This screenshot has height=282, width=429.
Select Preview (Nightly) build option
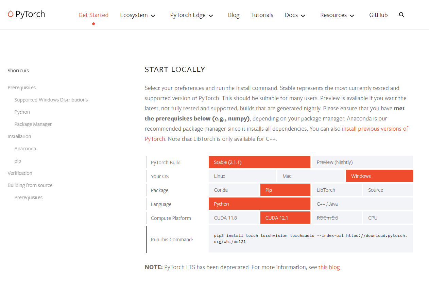pos(362,162)
